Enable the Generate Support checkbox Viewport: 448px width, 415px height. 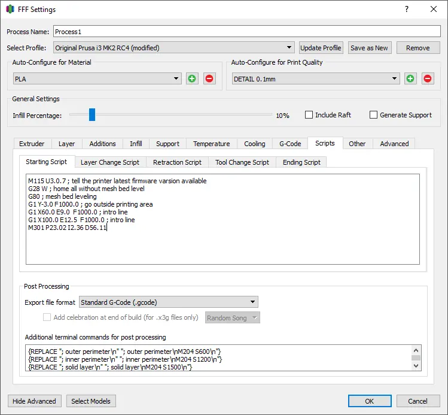373,115
